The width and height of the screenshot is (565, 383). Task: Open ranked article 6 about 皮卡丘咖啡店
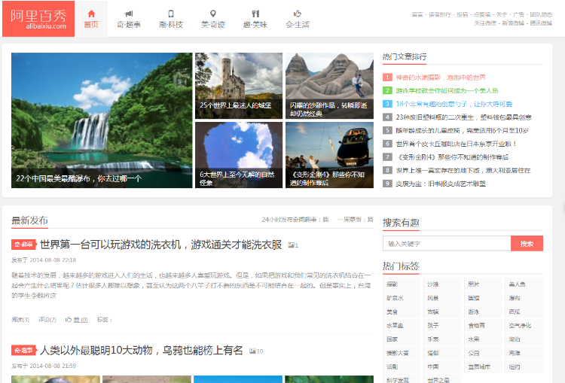457,144
